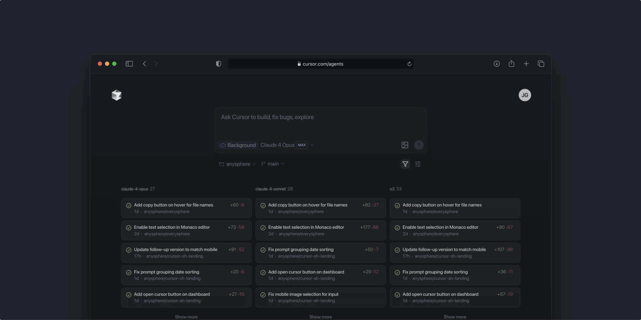641x320 pixels.
Task: Open opus task Update follow-up version +91 -52
Action: 186,252
